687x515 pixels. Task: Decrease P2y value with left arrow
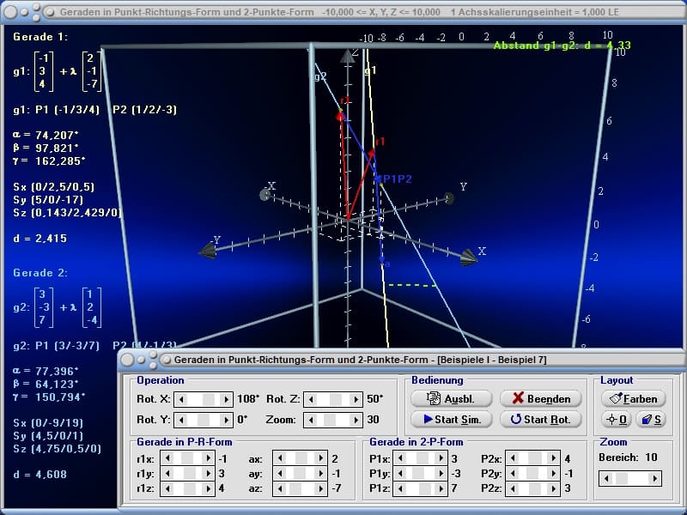513,474
